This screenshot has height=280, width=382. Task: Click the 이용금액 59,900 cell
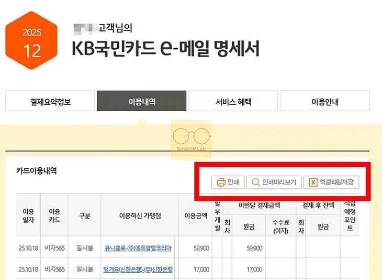tap(201, 248)
